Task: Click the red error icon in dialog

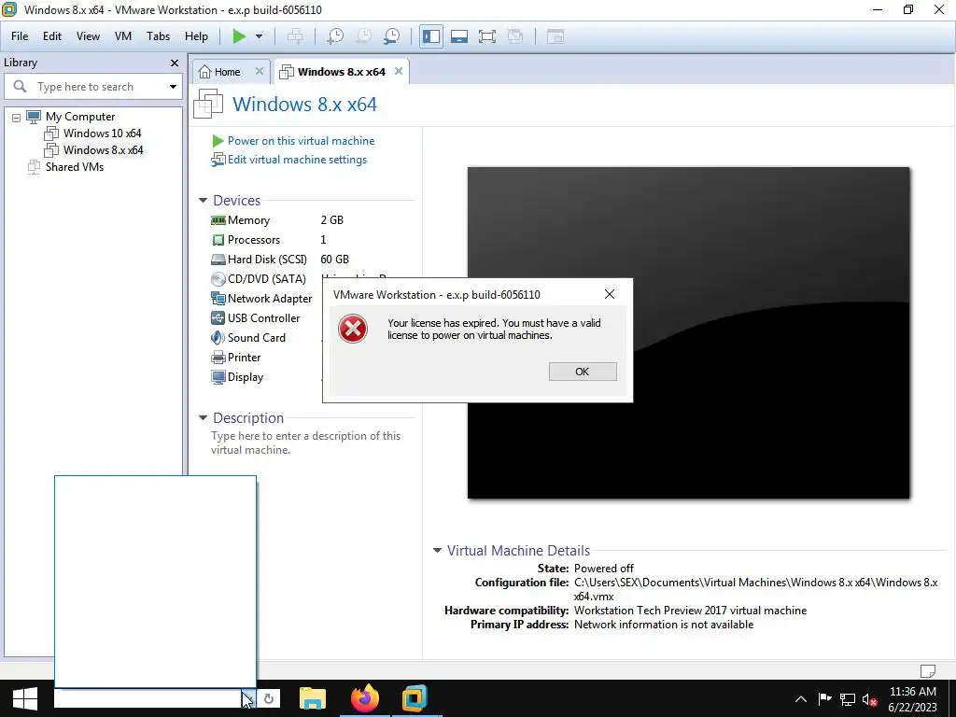Action: [x=352, y=330]
